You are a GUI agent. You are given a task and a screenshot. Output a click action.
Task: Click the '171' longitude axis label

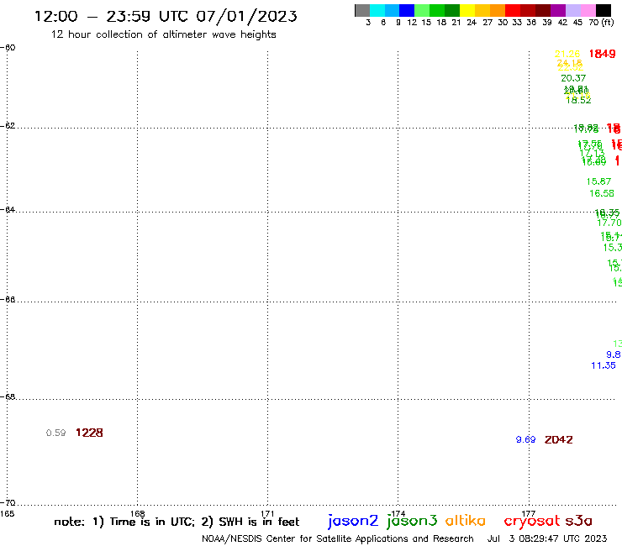(268, 514)
